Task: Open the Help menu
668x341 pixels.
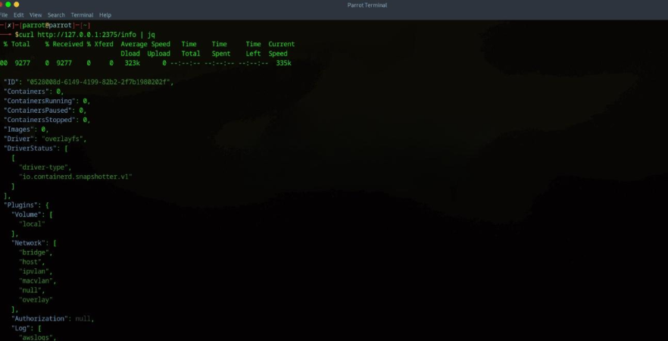Action: coord(105,14)
